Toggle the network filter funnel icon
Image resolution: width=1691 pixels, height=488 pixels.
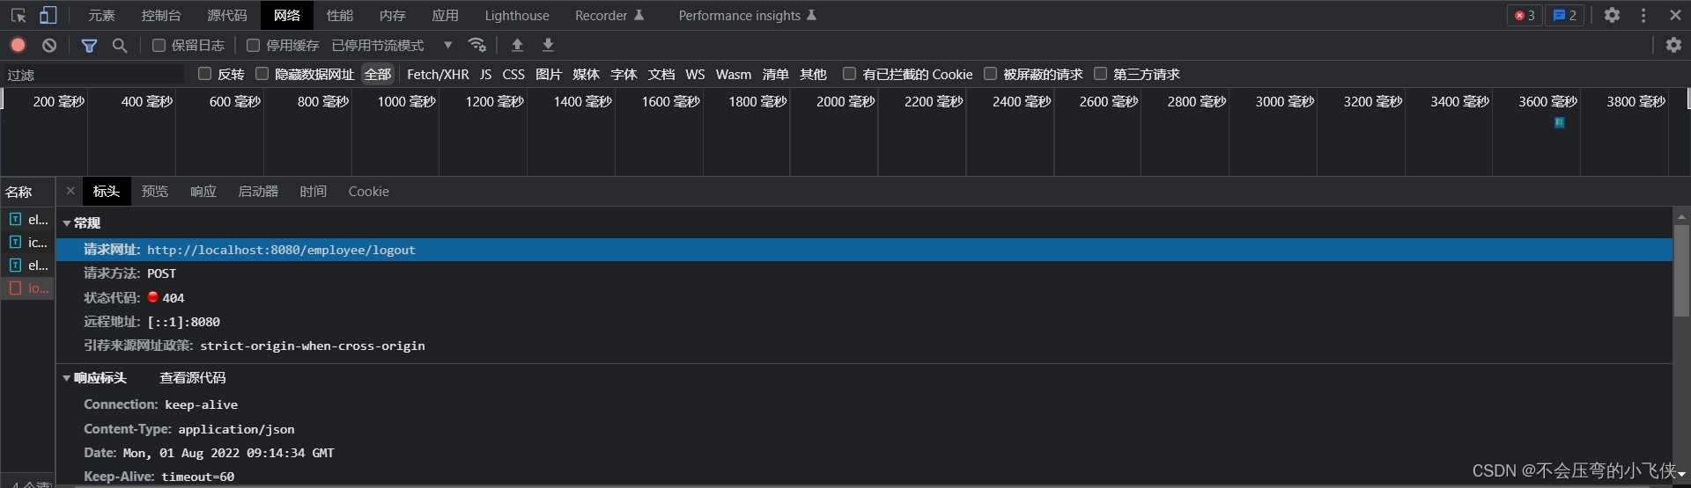click(x=89, y=45)
